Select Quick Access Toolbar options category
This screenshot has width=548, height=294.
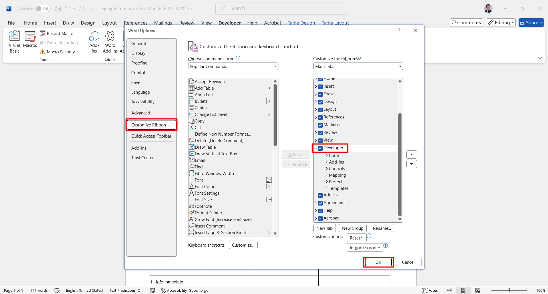pos(151,136)
